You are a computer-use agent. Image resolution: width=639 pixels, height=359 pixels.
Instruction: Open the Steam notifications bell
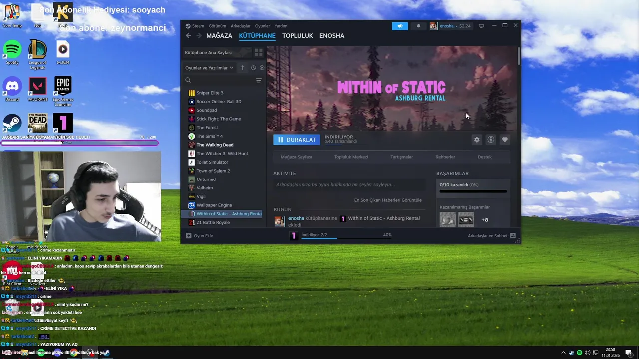click(418, 26)
